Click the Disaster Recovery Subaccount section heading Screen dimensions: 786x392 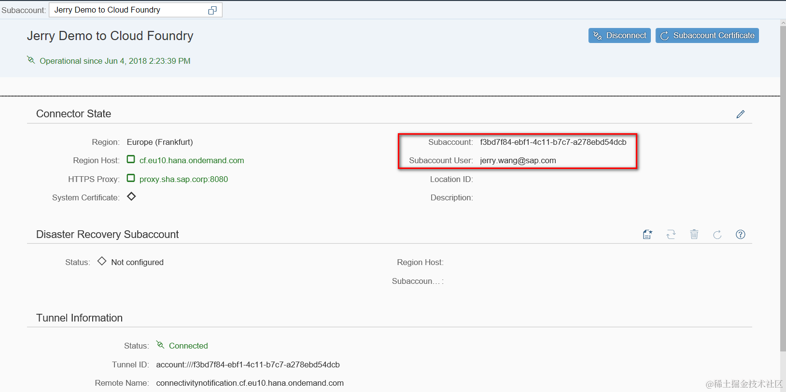[107, 235]
